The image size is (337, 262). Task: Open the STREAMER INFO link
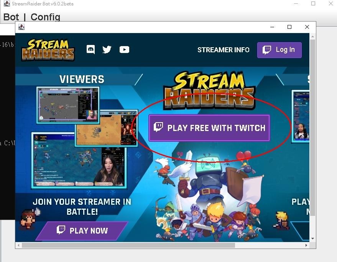pyautogui.click(x=223, y=50)
